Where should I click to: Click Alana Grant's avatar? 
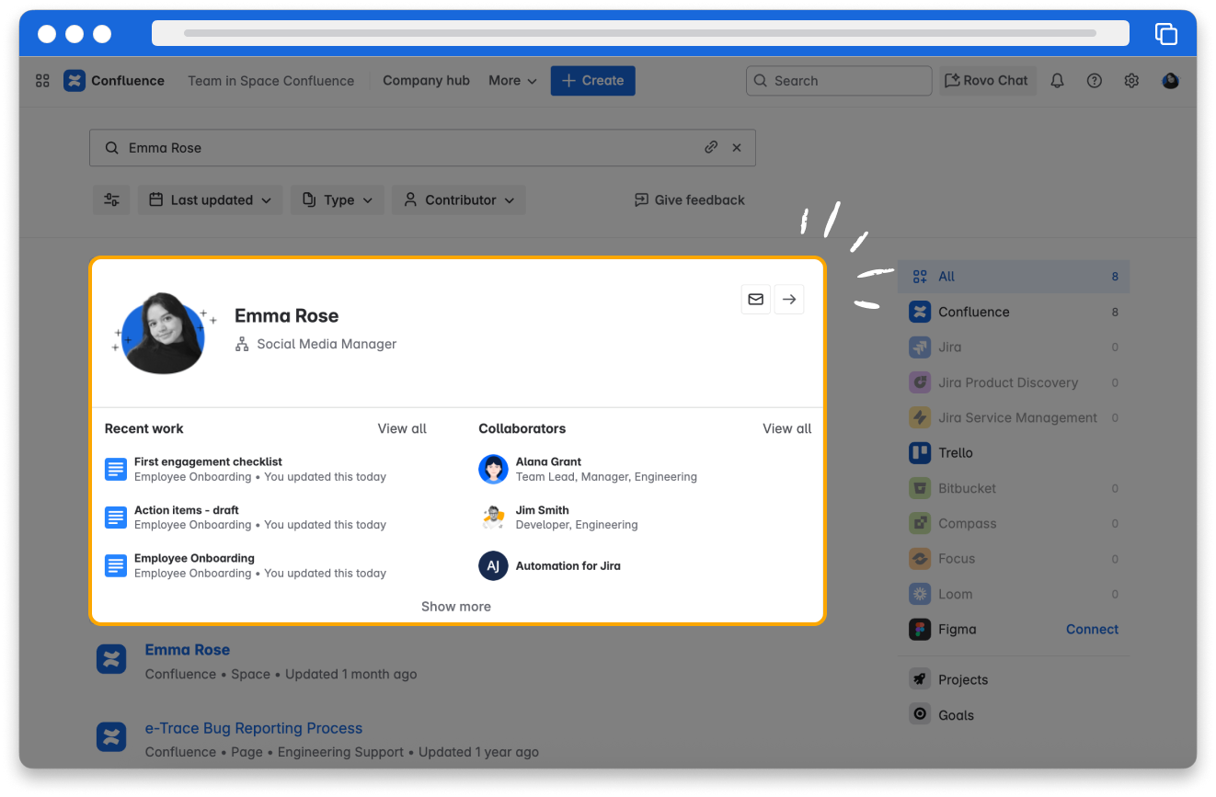point(493,469)
